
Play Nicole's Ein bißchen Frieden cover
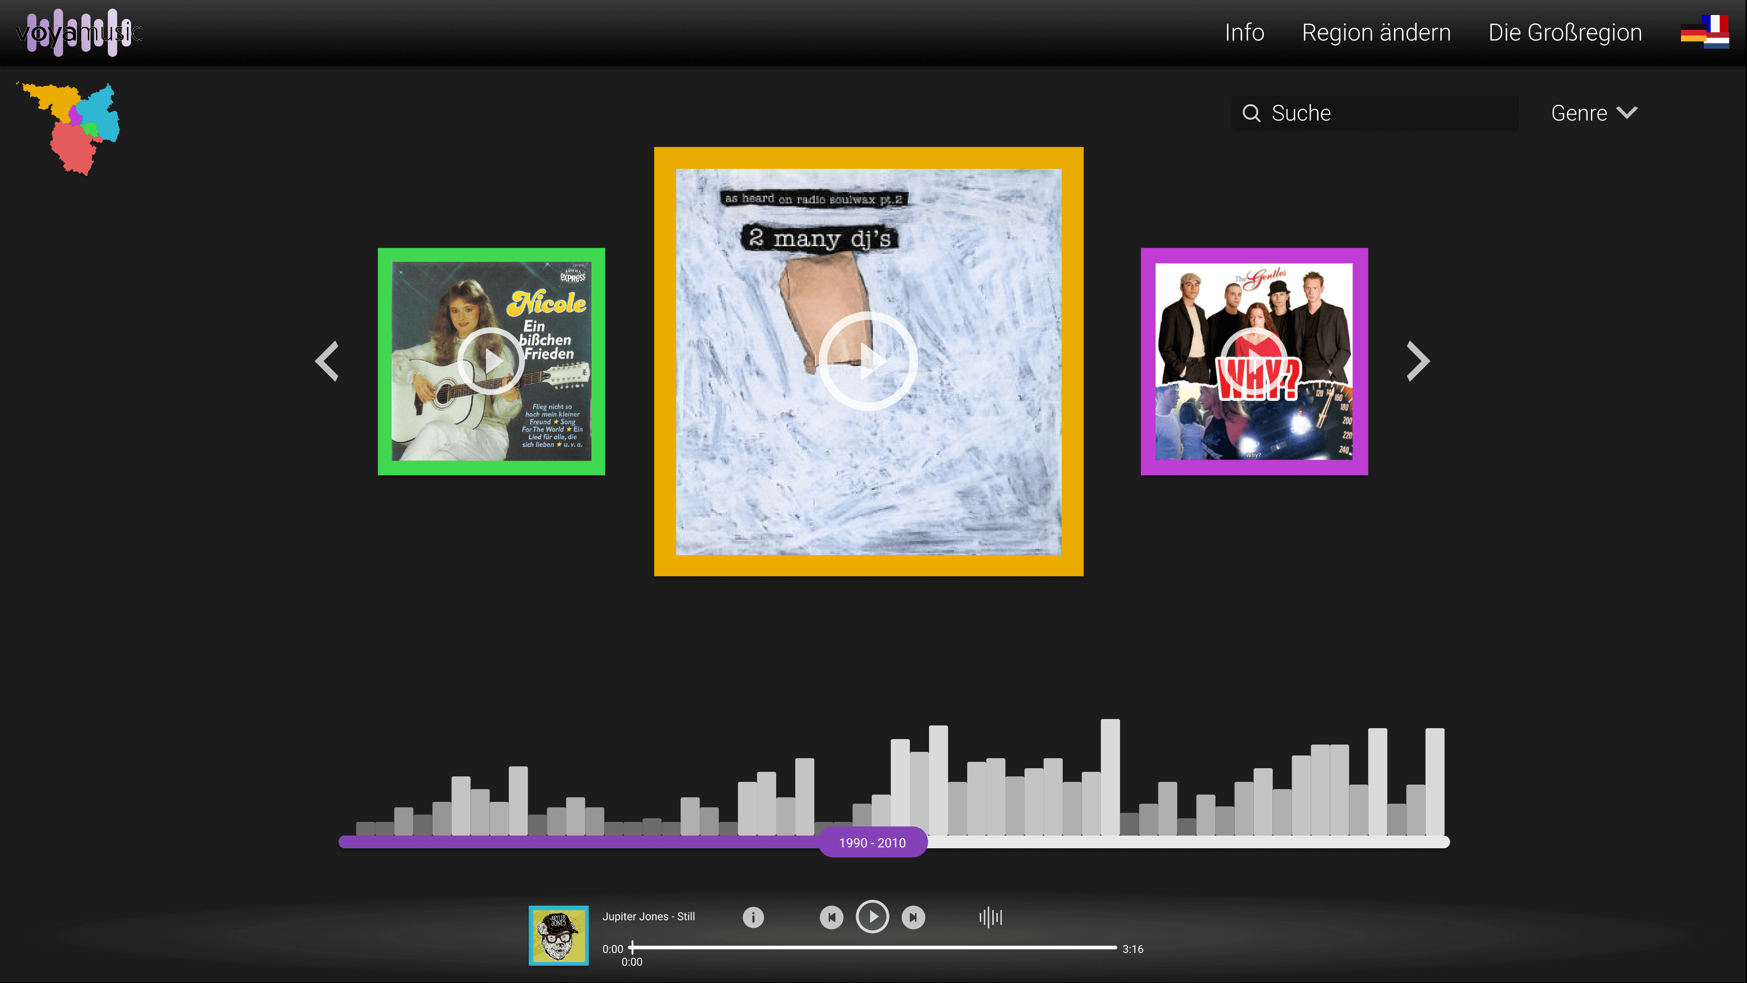pyautogui.click(x=490, y=361)
